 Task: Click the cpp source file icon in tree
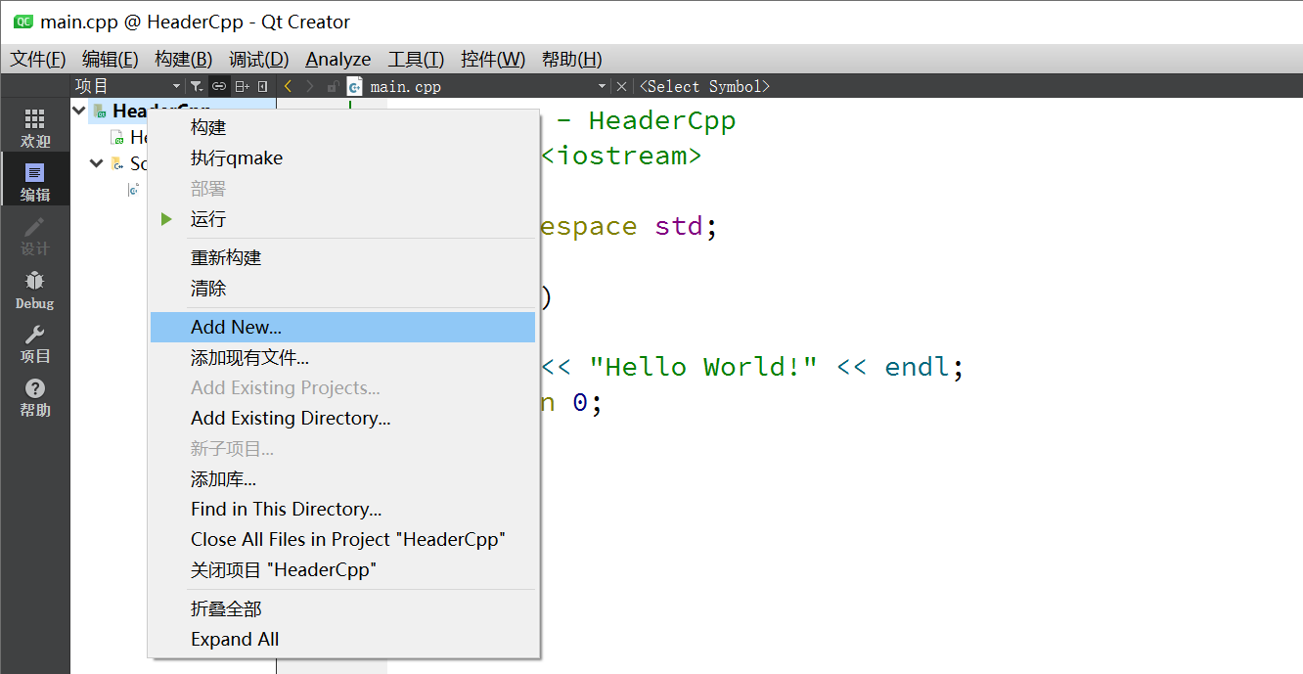point(134,190)
